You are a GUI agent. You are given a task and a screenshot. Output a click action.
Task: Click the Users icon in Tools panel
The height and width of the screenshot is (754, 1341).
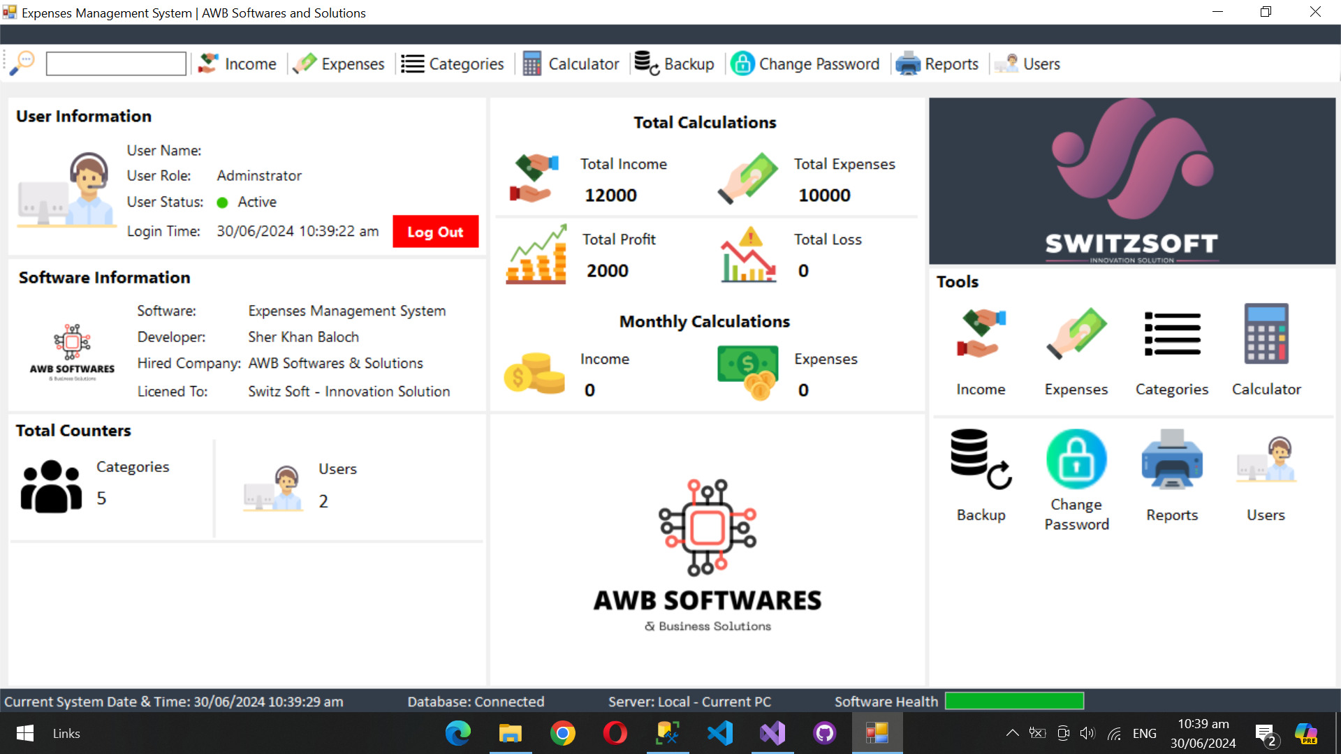coord(1266,459)
